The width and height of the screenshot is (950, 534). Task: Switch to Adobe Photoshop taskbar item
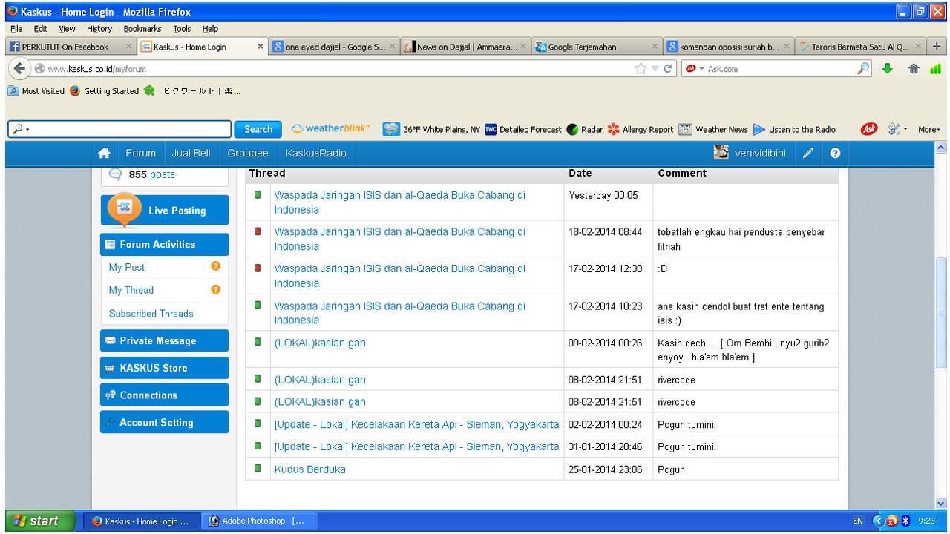(260, 521)
